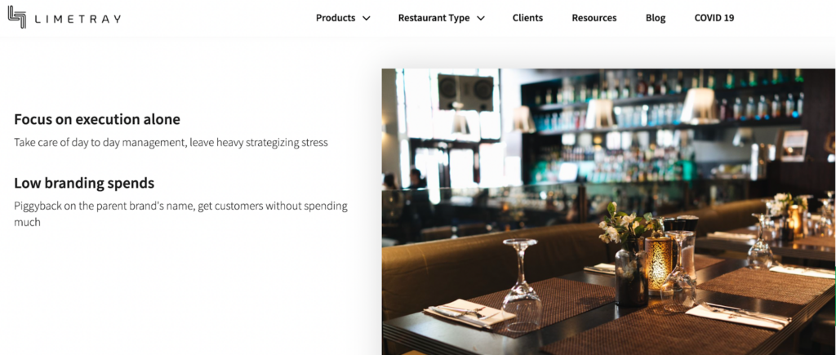Expand the chevron next to Products
This screenshot has width=836, height=355.
(367, 18)
